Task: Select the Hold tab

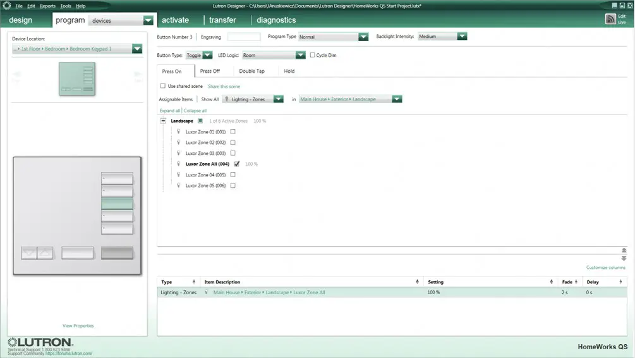Action: pyautogui.click(x=289, y=71)
